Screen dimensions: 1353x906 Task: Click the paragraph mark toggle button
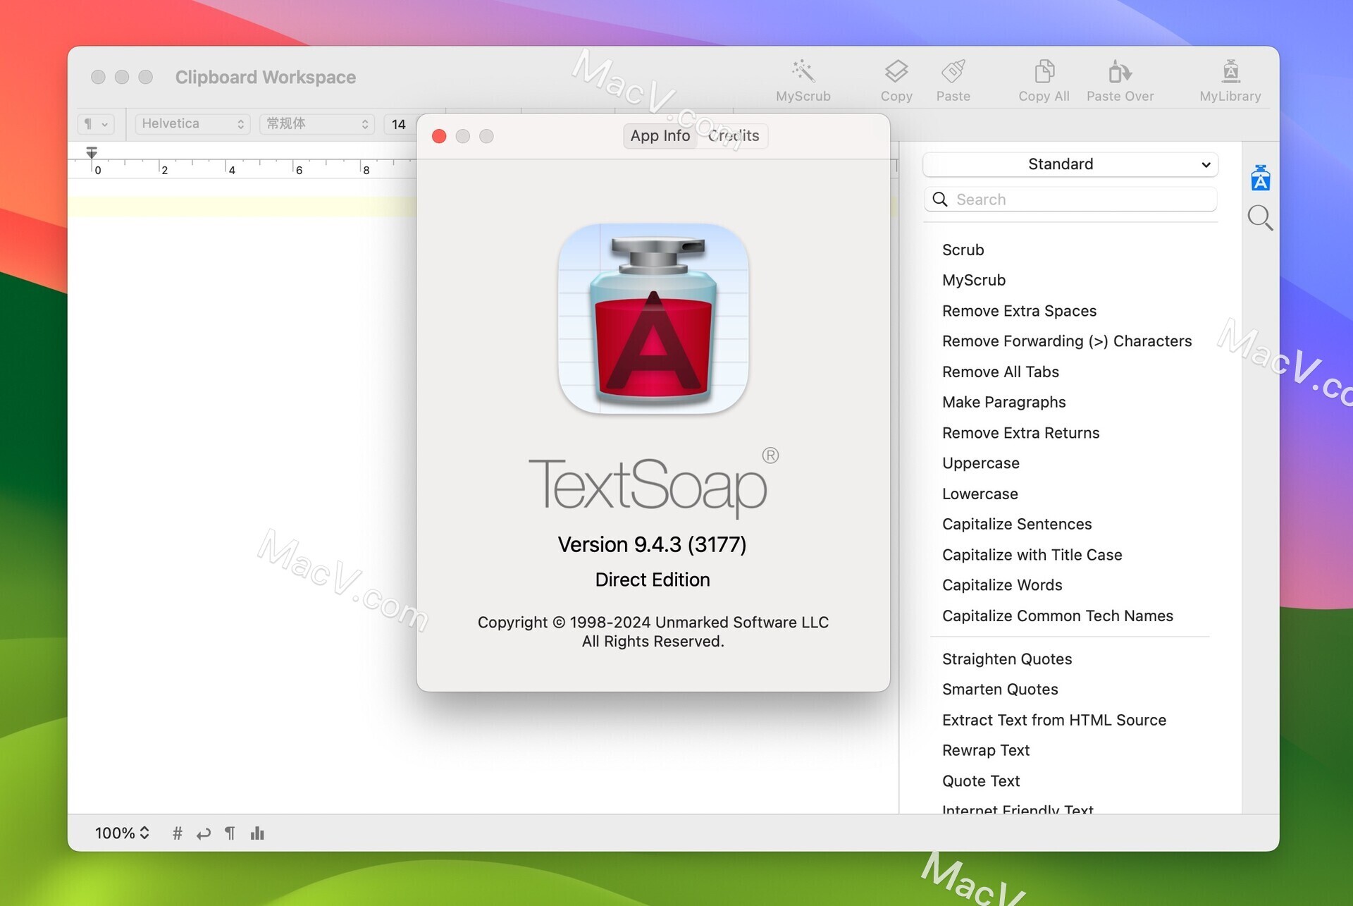click(228, 833)
